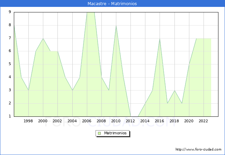Click the y-axis value 1 label
Screen dimensions: 225x155
[x=10, y=116]
